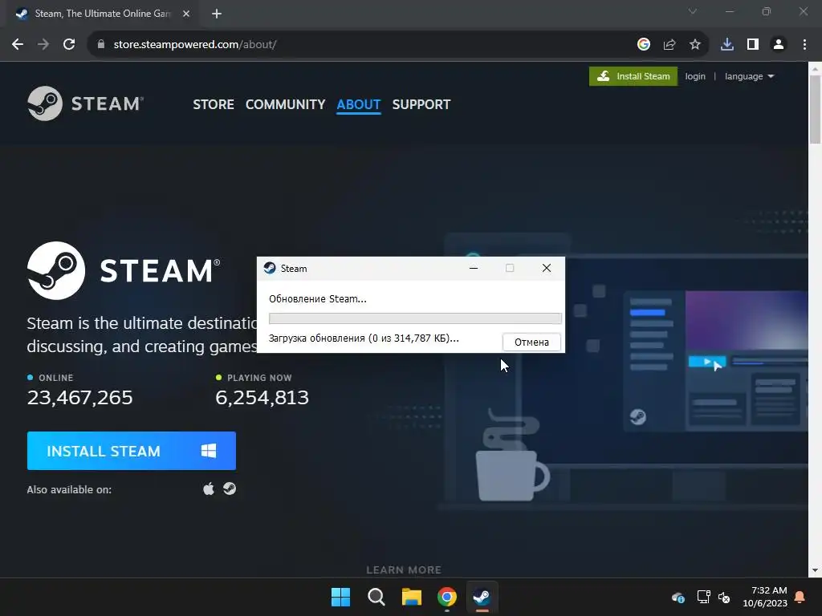
Task: Open the Google icon in address bar
Action: [644, 45]
